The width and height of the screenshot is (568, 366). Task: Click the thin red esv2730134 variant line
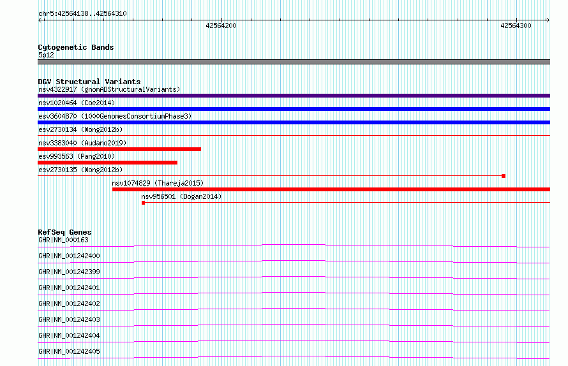(x=294, y=136)
